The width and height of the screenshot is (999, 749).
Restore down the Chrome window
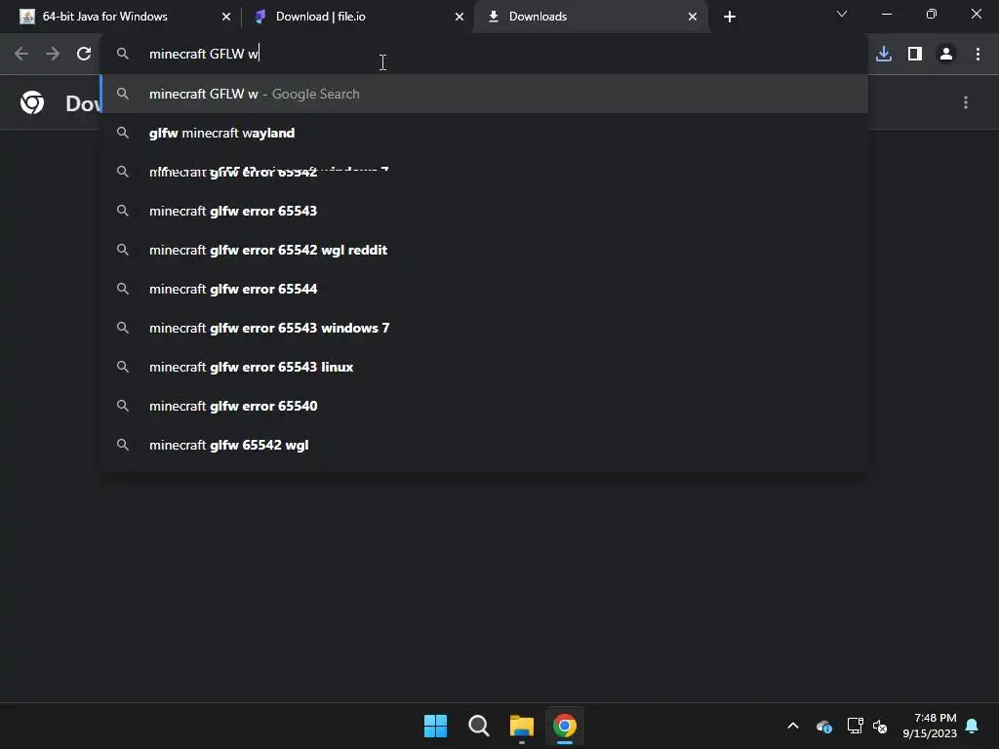pyautogui.click(x=932, y=14)
